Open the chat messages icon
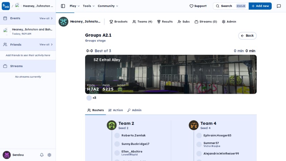The width and height of the screenshot is (286, 161). pos(279,6)
